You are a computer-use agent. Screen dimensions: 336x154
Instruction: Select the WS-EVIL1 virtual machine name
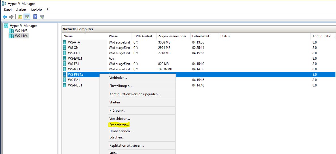point(75,58)
